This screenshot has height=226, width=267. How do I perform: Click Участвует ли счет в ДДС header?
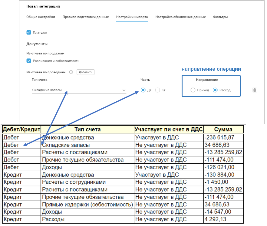coord(169,129)
